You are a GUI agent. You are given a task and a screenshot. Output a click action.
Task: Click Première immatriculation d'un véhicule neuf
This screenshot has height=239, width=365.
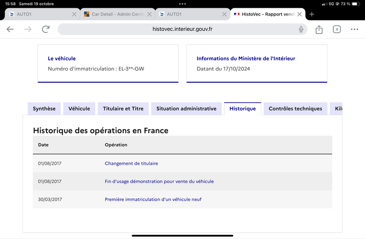click(153, 199)
